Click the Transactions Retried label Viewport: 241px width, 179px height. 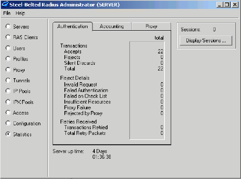coord(86,127)
